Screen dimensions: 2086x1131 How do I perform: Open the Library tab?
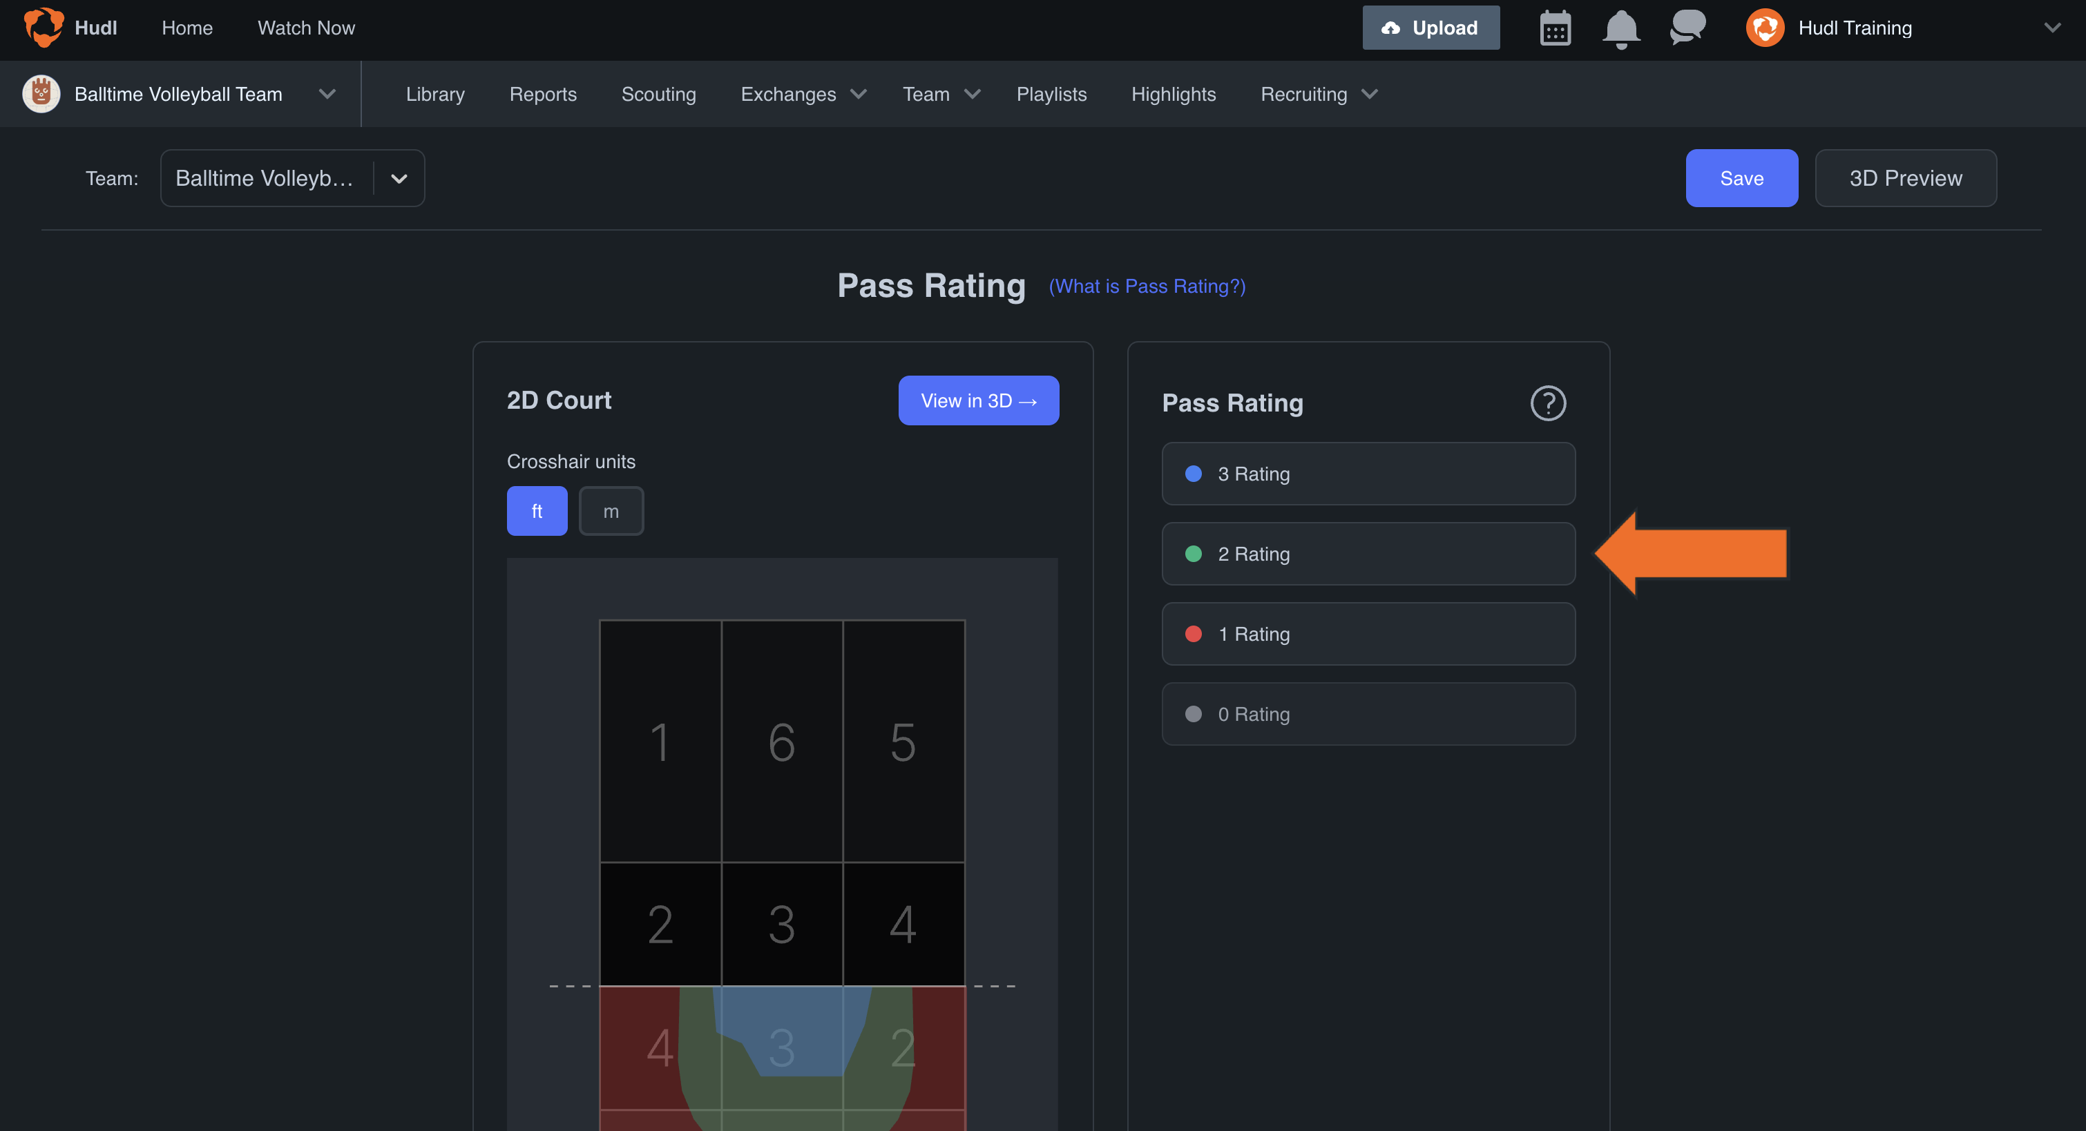pos(435,94)
